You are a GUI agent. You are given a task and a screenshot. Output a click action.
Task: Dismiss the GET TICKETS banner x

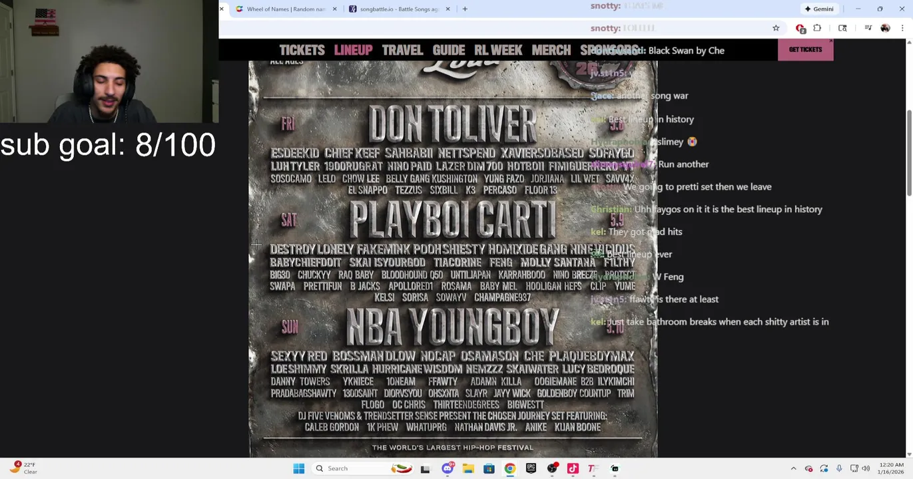point(830,41)
